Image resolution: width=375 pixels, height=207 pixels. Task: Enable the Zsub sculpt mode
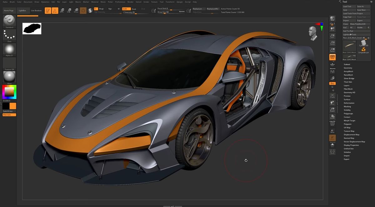tap(134, 9)
